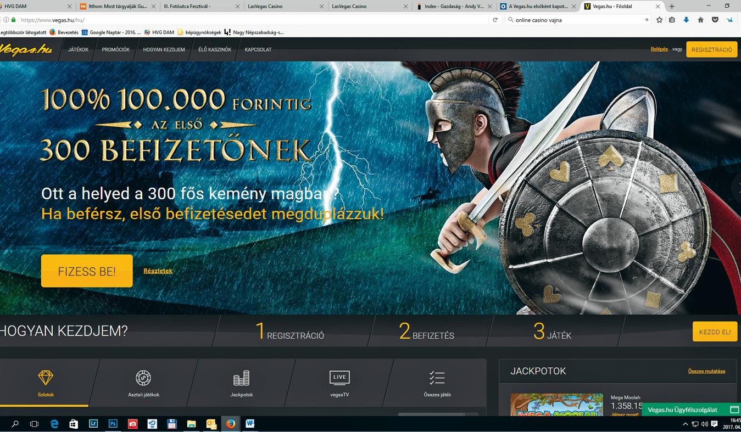741x432 pixels.
Task: Click the Belépés login link
Action: point(659,49)
